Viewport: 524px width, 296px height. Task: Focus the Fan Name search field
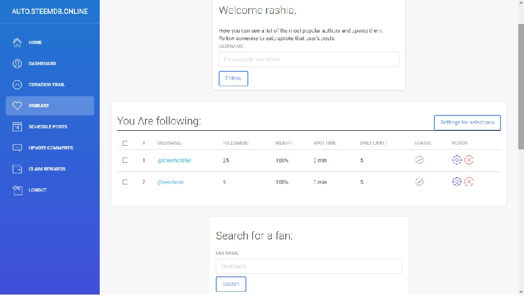coord(309,266)
